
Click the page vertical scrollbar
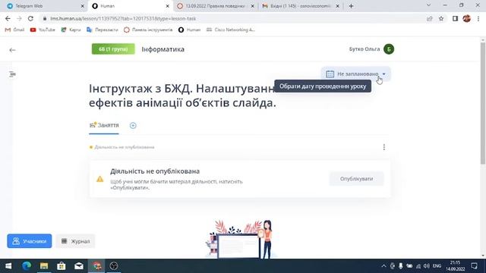coord(483,104)
